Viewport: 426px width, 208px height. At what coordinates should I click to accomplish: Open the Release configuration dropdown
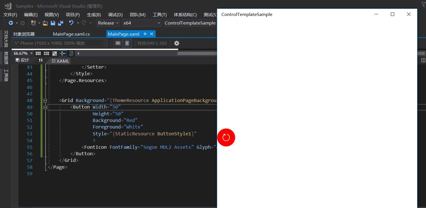(108, 23)
